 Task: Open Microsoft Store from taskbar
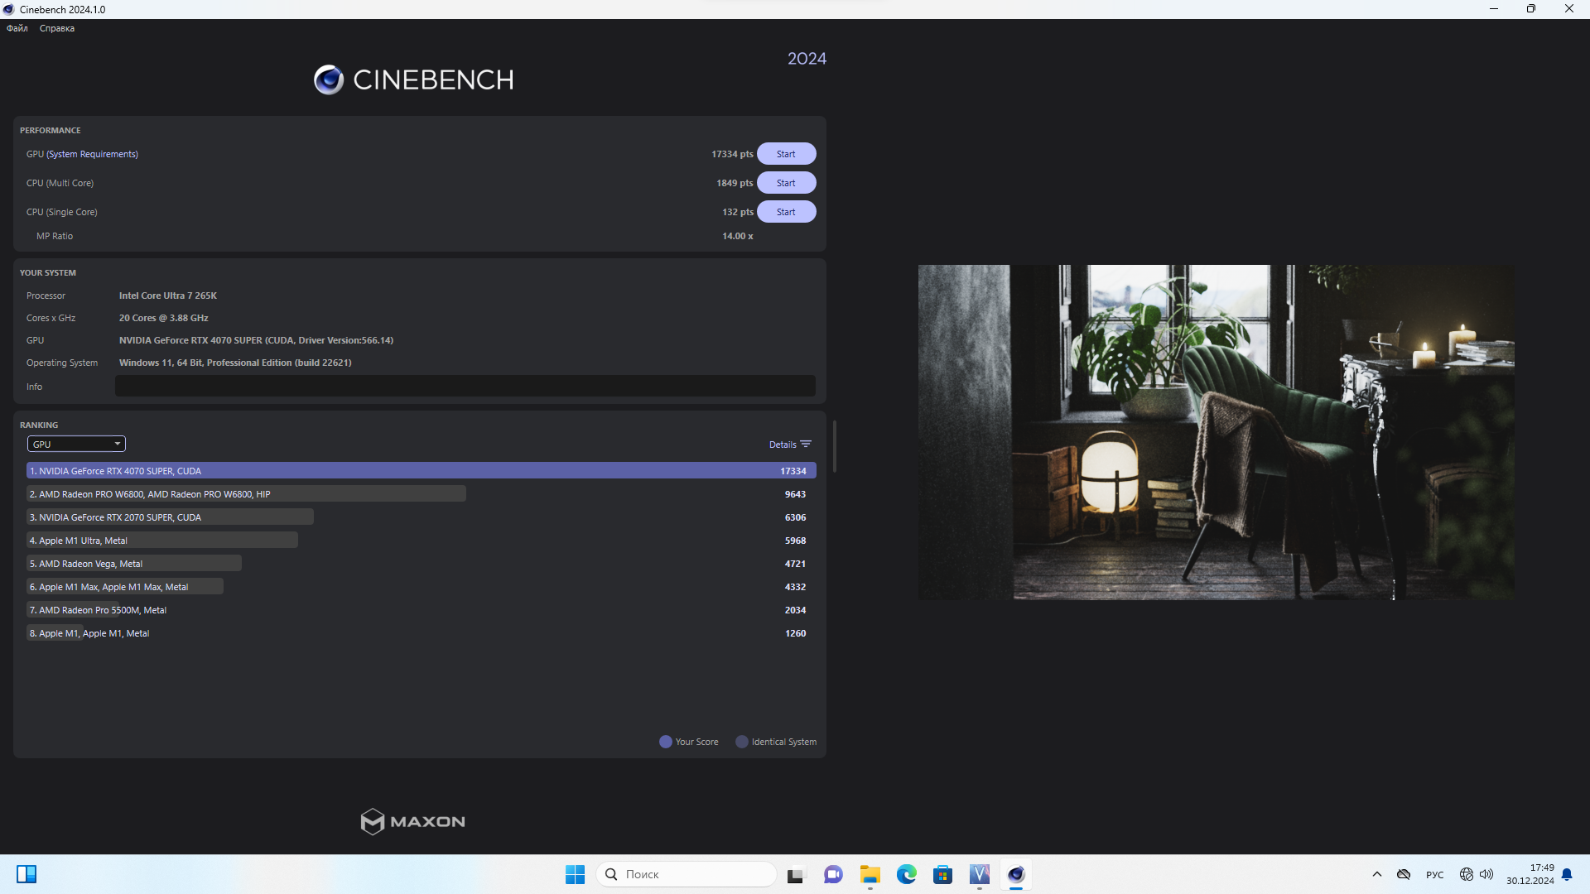point(942,874)
